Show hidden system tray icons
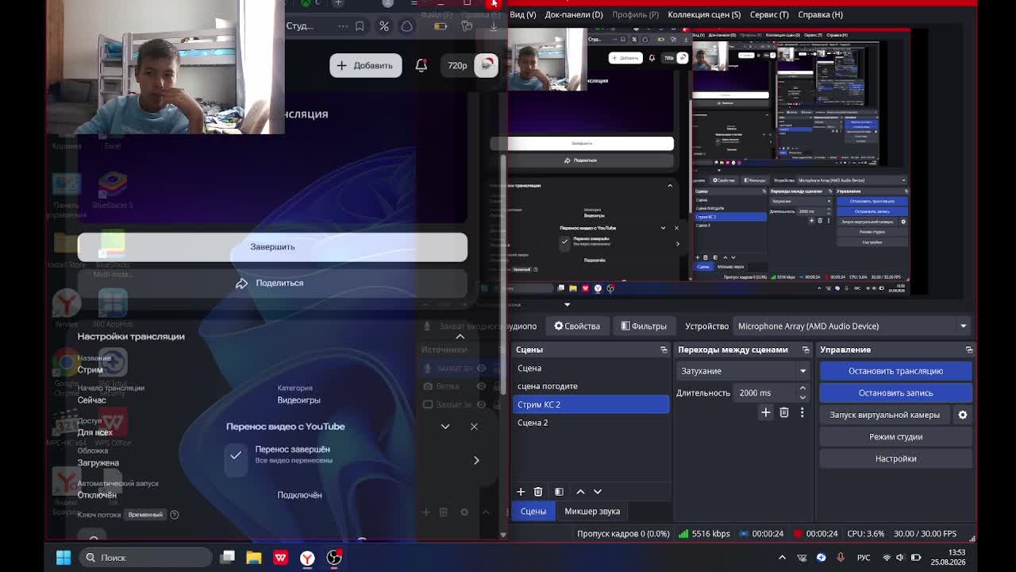This screenshot has height=572, width=1016. (782, 558)
